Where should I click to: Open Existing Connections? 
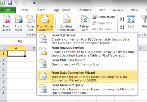pyautogui.click(x=66, y=23)
